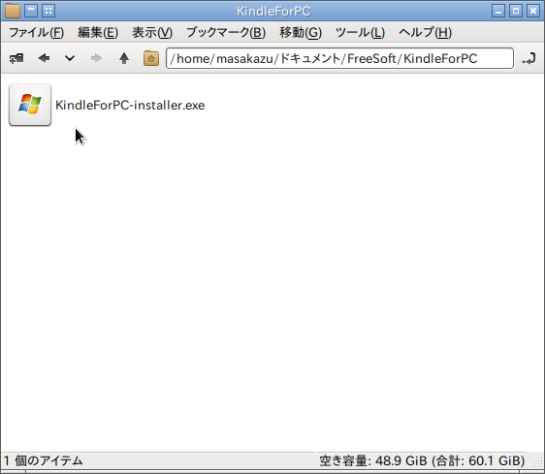Close the KindleForPC window
Image resolution: width=545 pixels, height=474 pixels.
533,11
